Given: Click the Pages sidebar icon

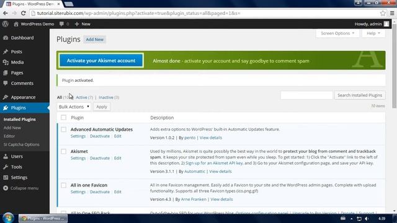Looking at the screenshot, I should [6, 73].
